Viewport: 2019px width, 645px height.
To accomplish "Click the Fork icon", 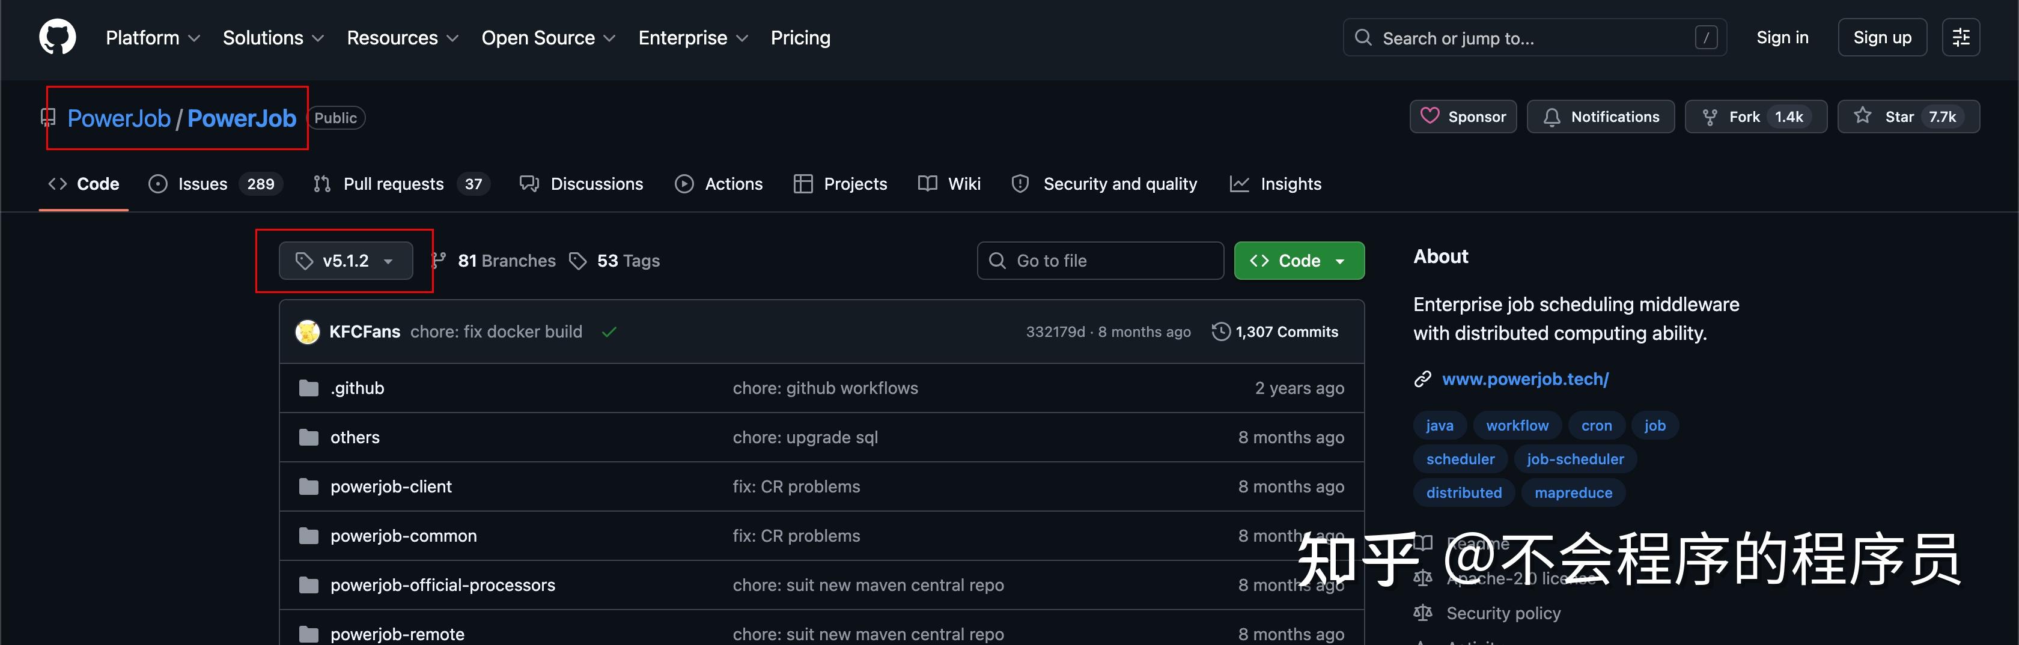I will (x=1710, y=117).
